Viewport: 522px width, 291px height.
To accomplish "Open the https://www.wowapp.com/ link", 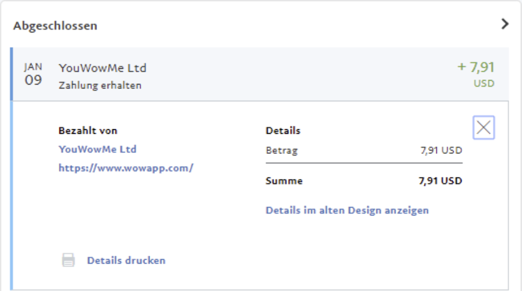I will pos(125,167).
